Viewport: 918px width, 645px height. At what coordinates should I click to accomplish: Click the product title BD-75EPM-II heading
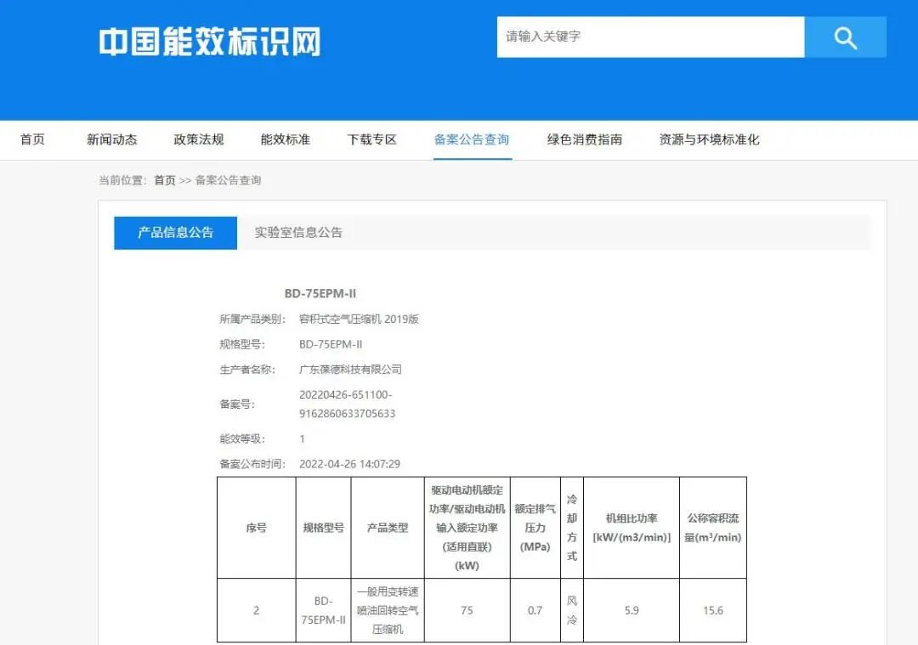click(320, 292)
